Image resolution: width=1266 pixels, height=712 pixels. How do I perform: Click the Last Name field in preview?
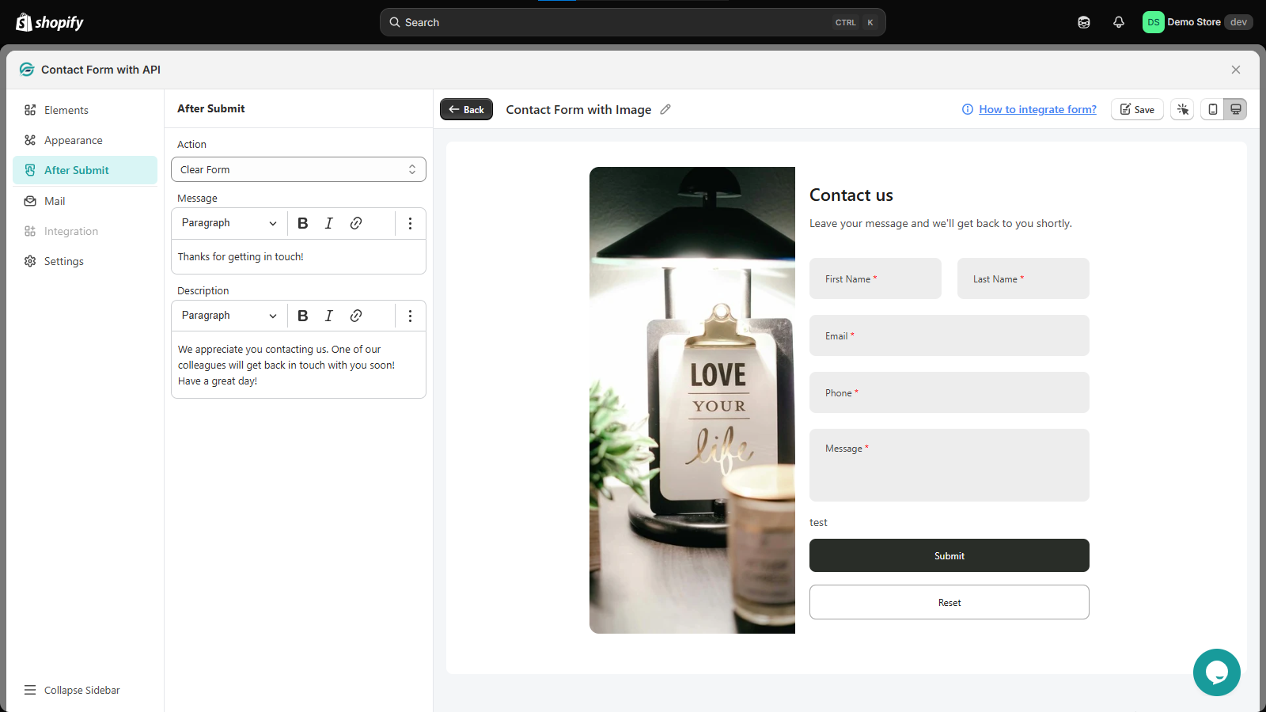click(x=1023, y=278)
